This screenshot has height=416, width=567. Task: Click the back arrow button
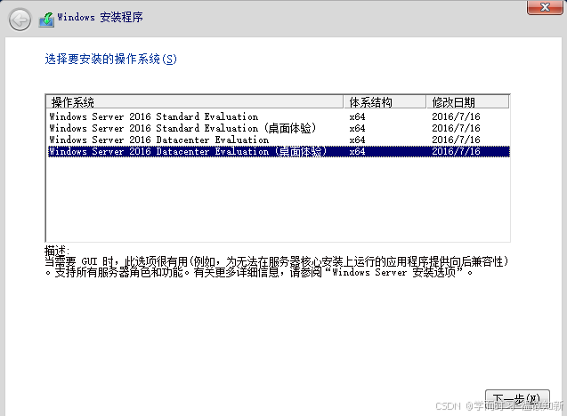click(x=20, y=20)
